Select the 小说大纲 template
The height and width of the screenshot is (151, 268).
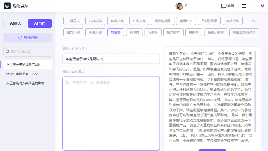point(95,32)
